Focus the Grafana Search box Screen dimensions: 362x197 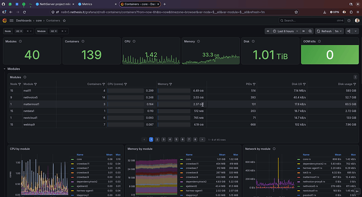[x=312, y=20]
